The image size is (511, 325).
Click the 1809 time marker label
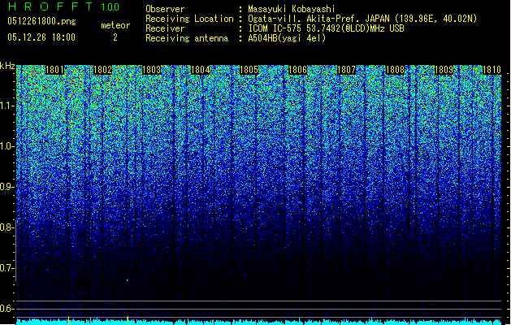point(444,70)
